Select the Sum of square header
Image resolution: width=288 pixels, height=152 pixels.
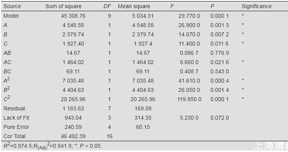pyautogui.click(x=64, y=6)
